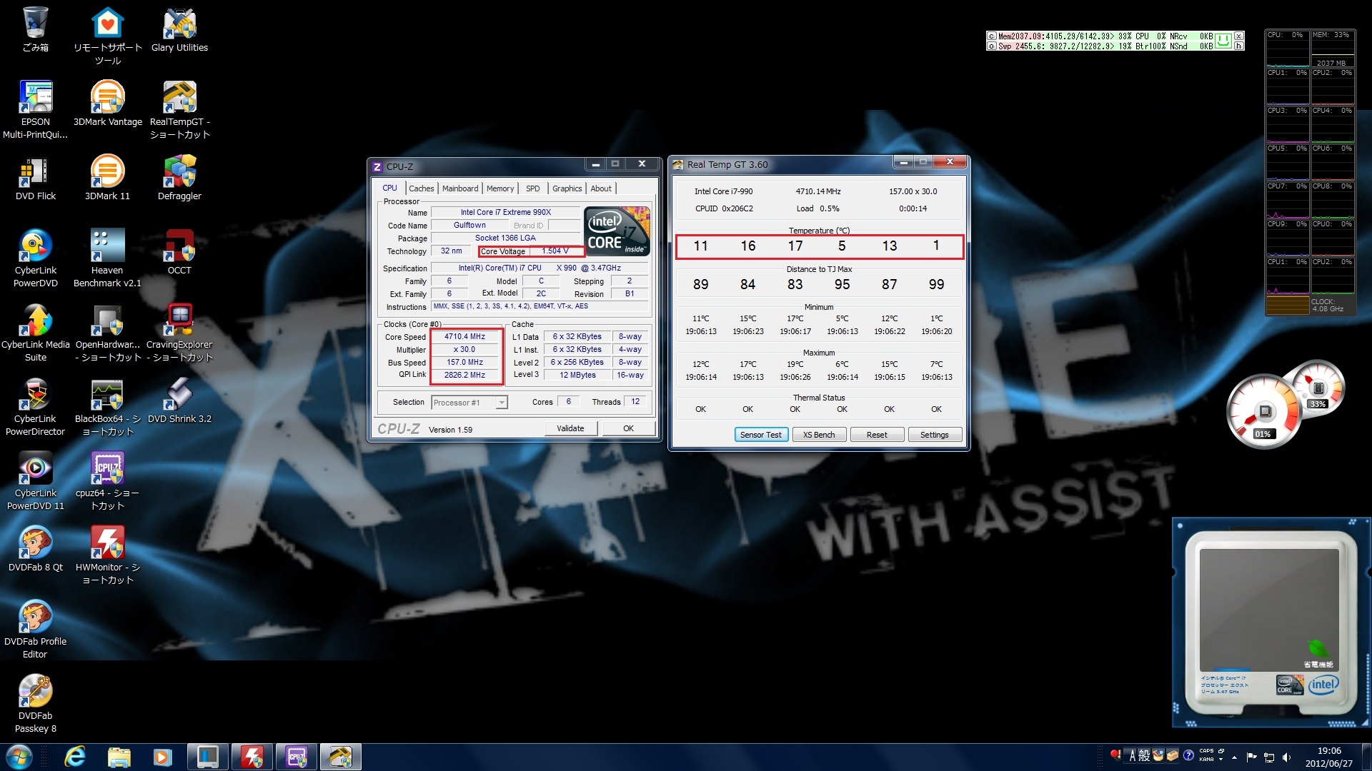Click the Windows Start orb
The height and width of the screenshot is (771, 1372).
point(19,757)
